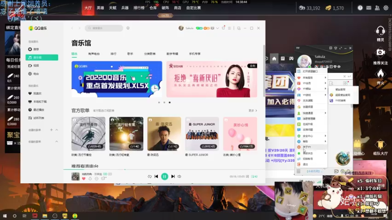Select the 精选 tab
Image resolution: width=392 pixels, height=220 pixels.
coord(74,54)
